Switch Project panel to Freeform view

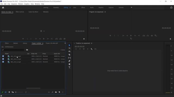coord(13,92)
